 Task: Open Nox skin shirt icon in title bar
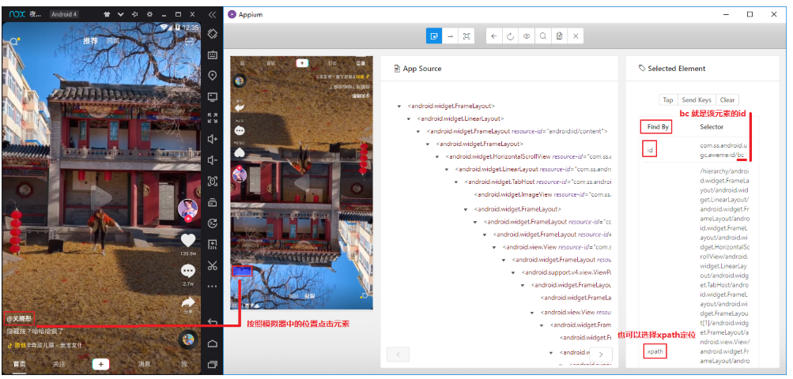(x=107, y=14)
